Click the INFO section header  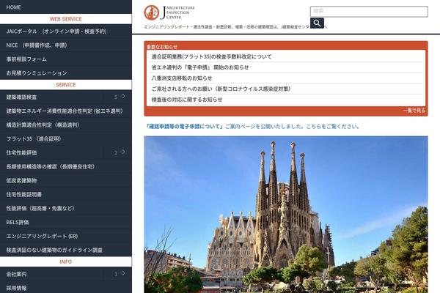[x=66, y=262]
